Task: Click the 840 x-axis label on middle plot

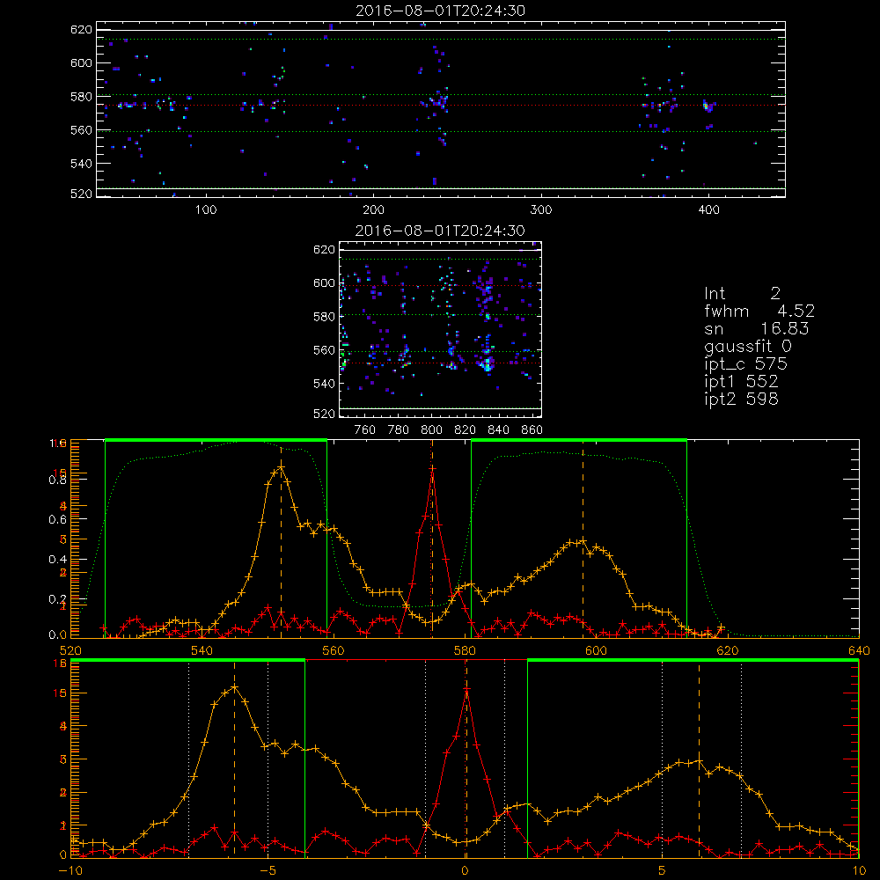Action: 498,430
